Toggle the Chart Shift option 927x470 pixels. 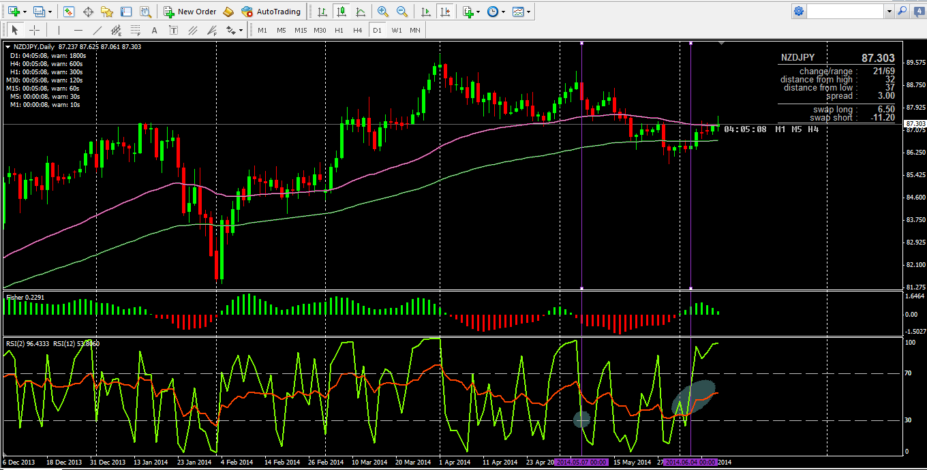[445, 12]
